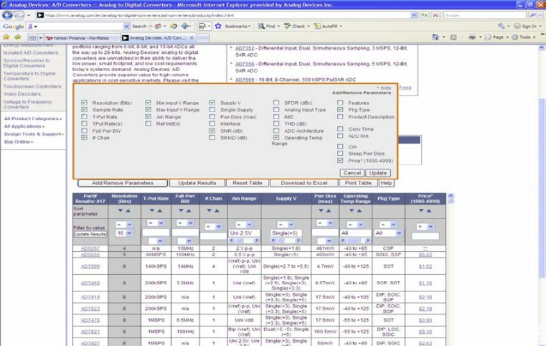546x346 pixels.
Task: Click the browser Back arrow button
Action: click(x=8, y=15)
